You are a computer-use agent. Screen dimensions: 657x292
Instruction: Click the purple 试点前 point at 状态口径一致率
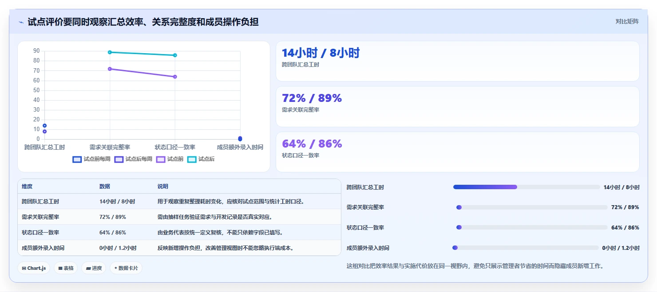pos(175,77)
